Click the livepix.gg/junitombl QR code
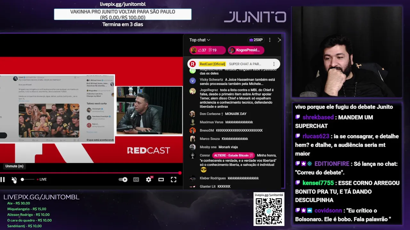This screenshot has height=230, width=410. tap(269, 212)
